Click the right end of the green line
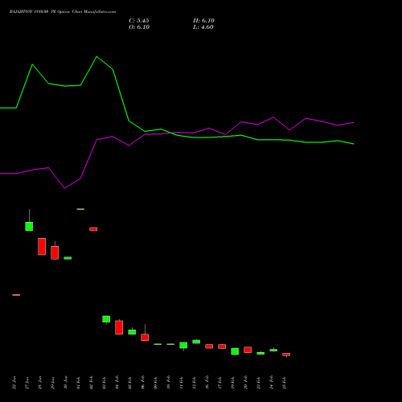The height and width of the screenshot is (402, 402). coord(354,144)
